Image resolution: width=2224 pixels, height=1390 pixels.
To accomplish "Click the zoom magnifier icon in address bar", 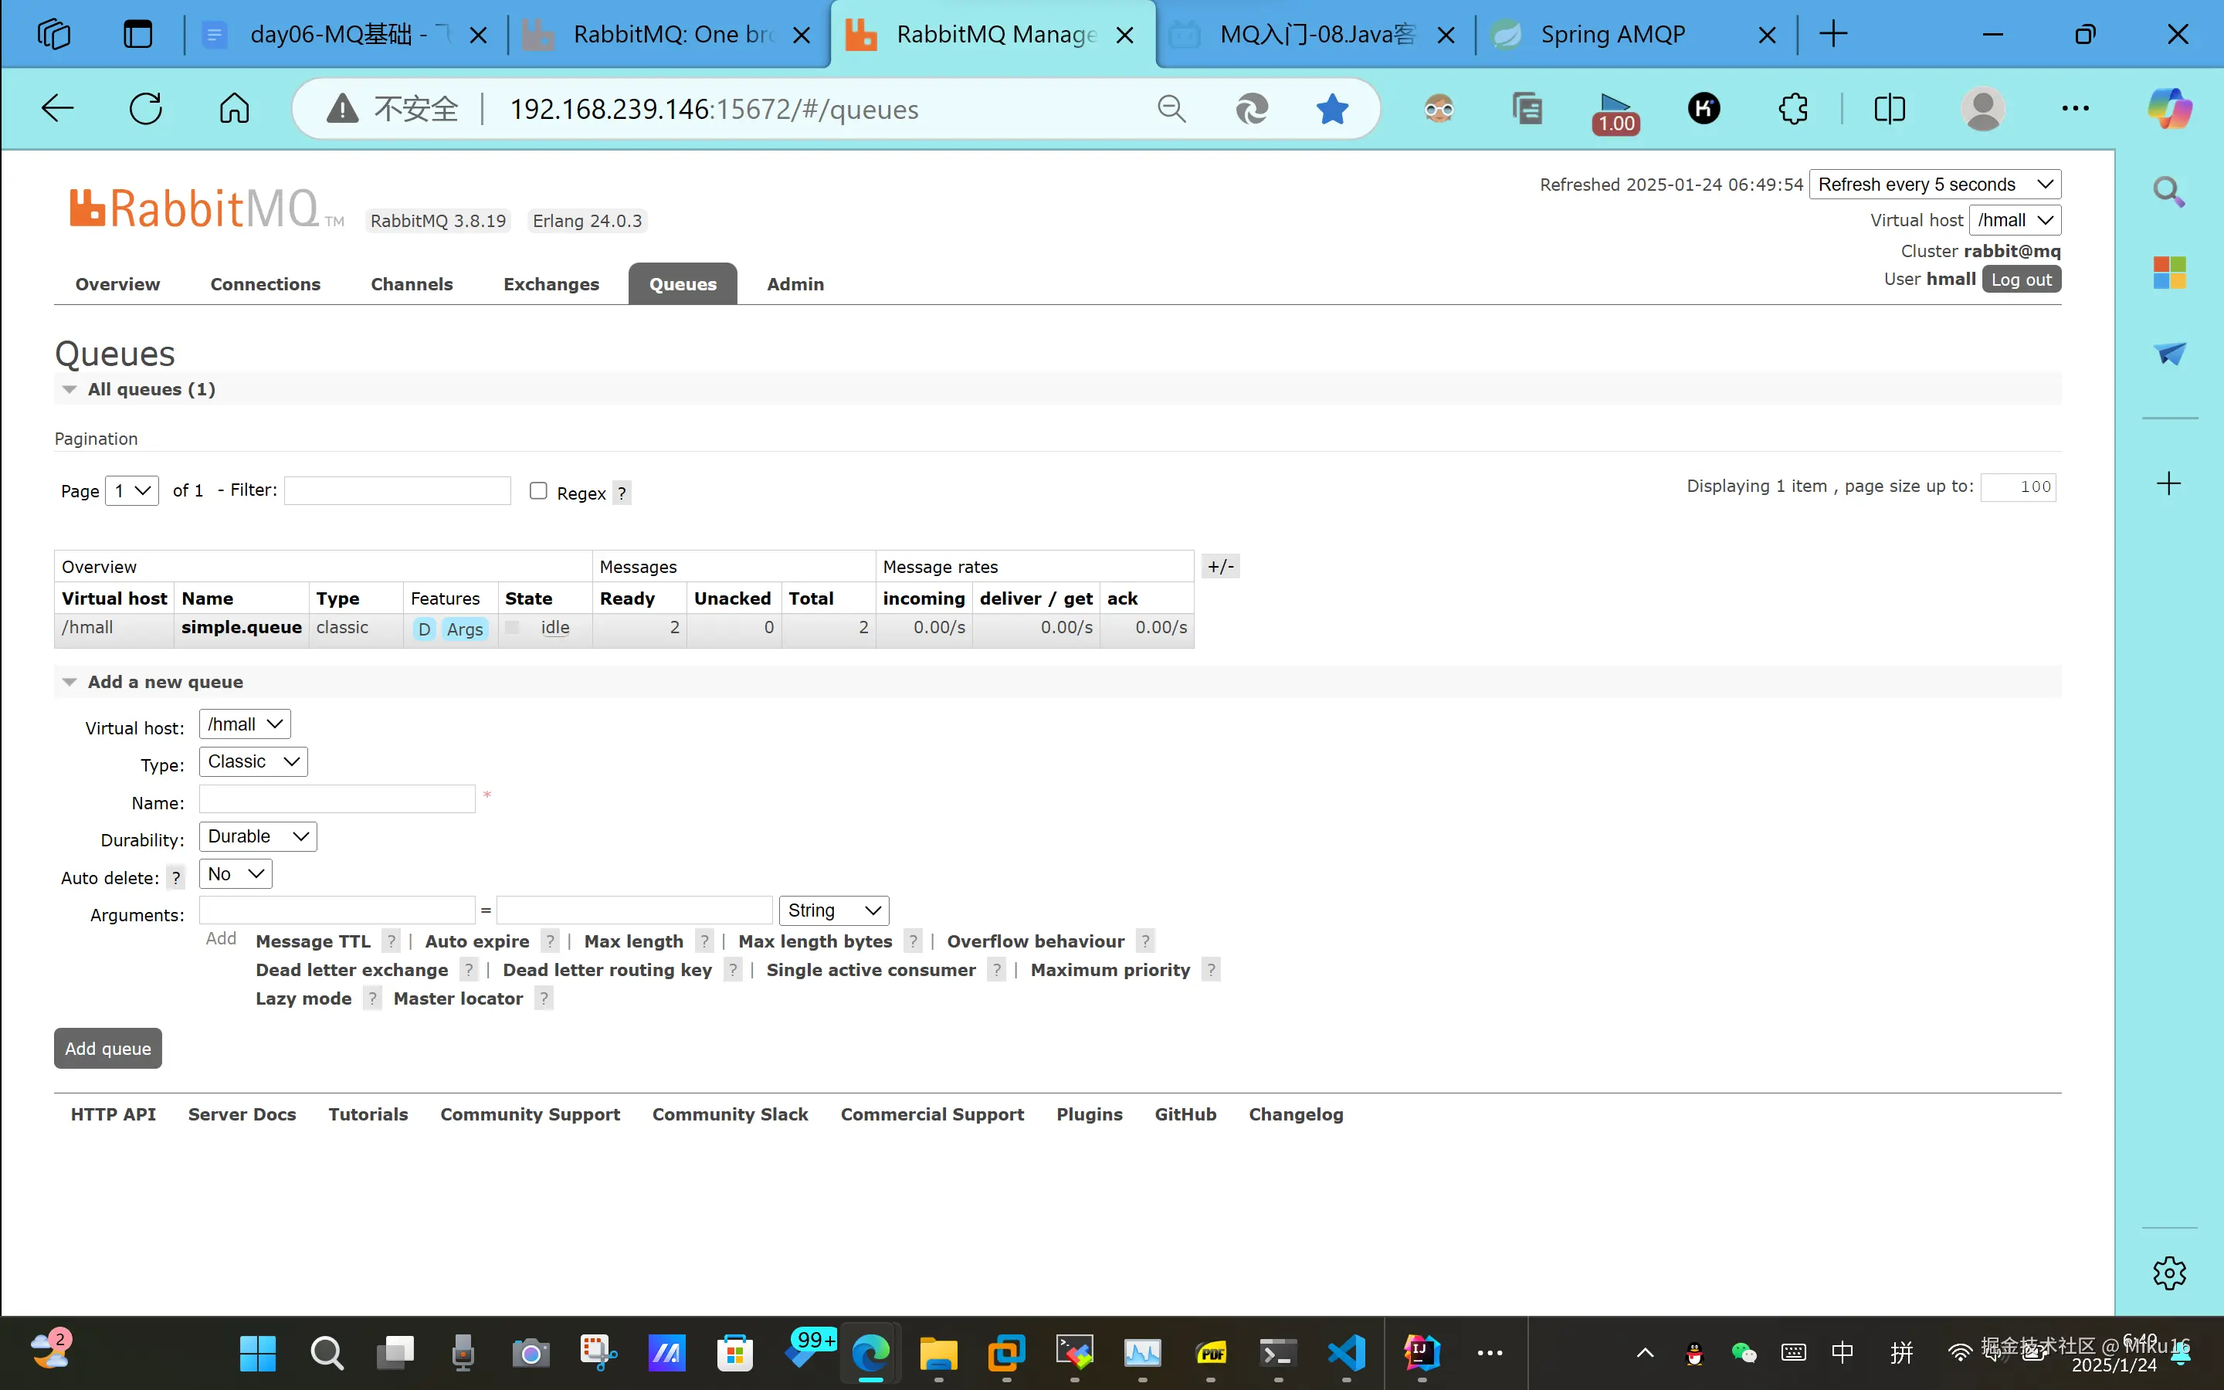I will tap(1171, 108).
